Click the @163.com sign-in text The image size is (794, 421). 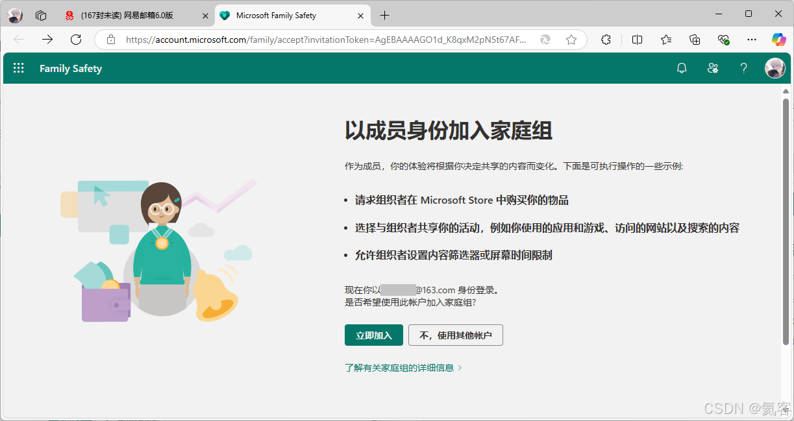click(x=422, y=290)
